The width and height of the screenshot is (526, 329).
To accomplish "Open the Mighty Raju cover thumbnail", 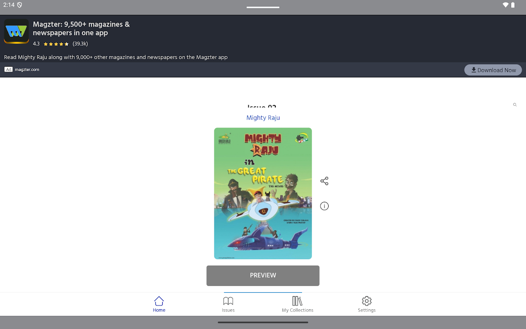I will click(263, 193).
